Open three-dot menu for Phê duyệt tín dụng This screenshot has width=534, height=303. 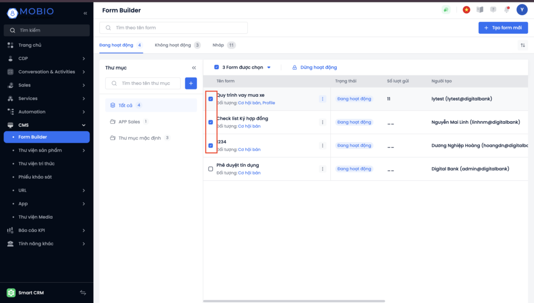point(322,169)
